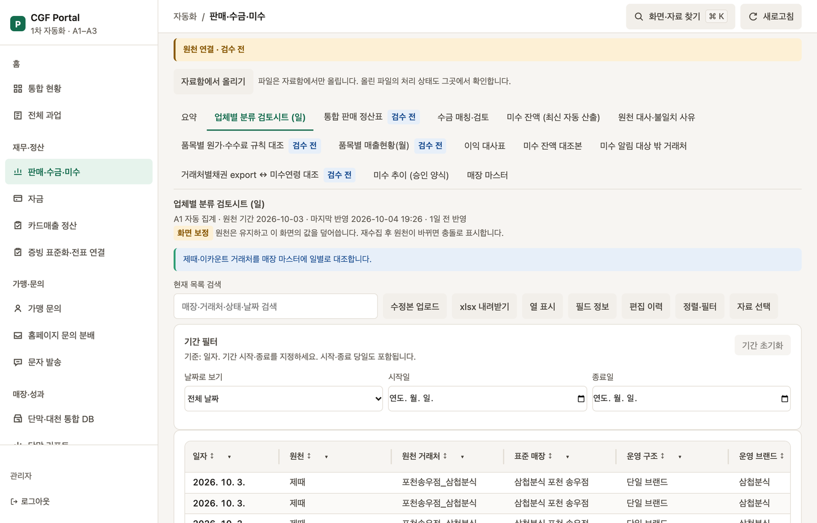Screen dimensions: 817x523
Task: Click the CGF Portal green logo icon
Action: (18, 24)
